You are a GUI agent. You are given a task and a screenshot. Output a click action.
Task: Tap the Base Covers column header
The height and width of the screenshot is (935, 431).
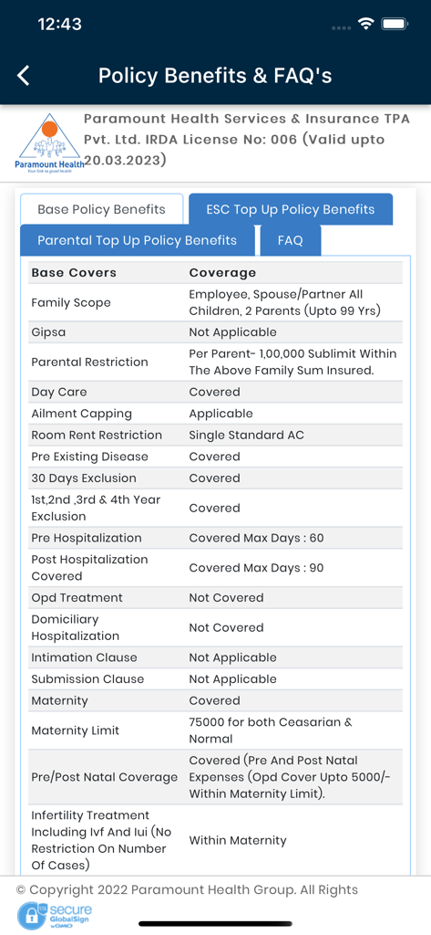[x=74, y=272]
